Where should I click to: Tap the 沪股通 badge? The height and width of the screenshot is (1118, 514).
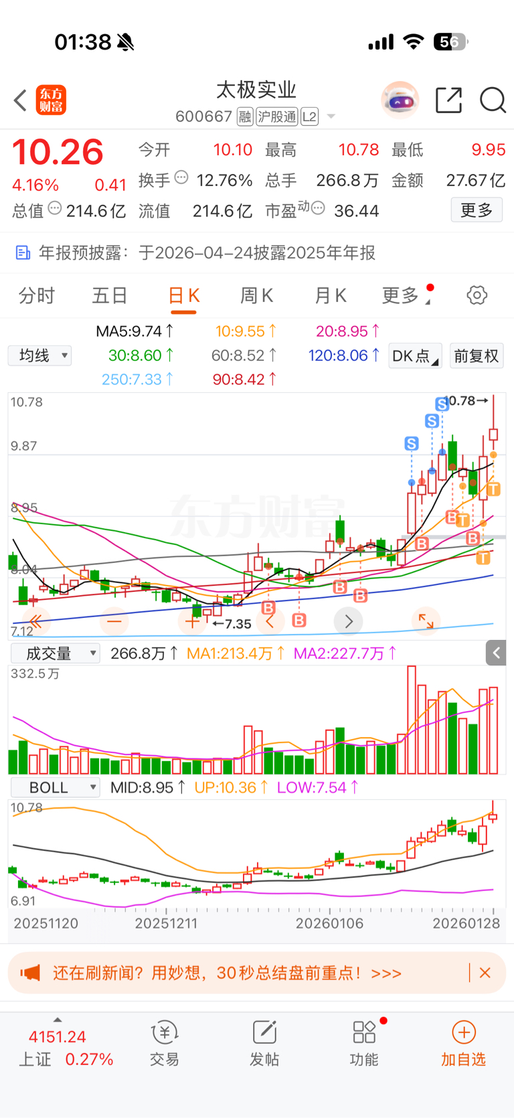(277, 117)
